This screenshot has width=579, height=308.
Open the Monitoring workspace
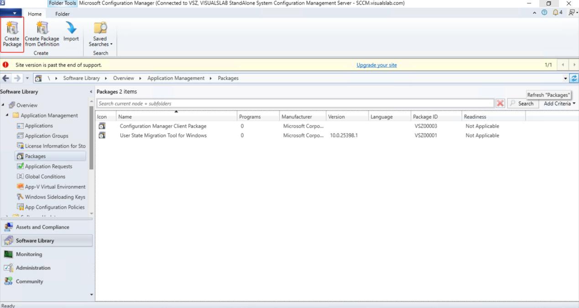tap(29, 254)
